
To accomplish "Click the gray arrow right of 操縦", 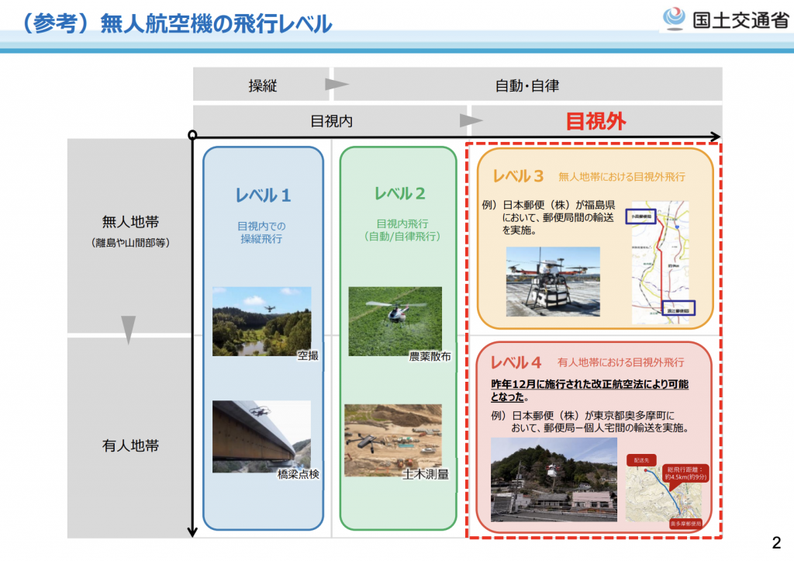I will point(336,85).
